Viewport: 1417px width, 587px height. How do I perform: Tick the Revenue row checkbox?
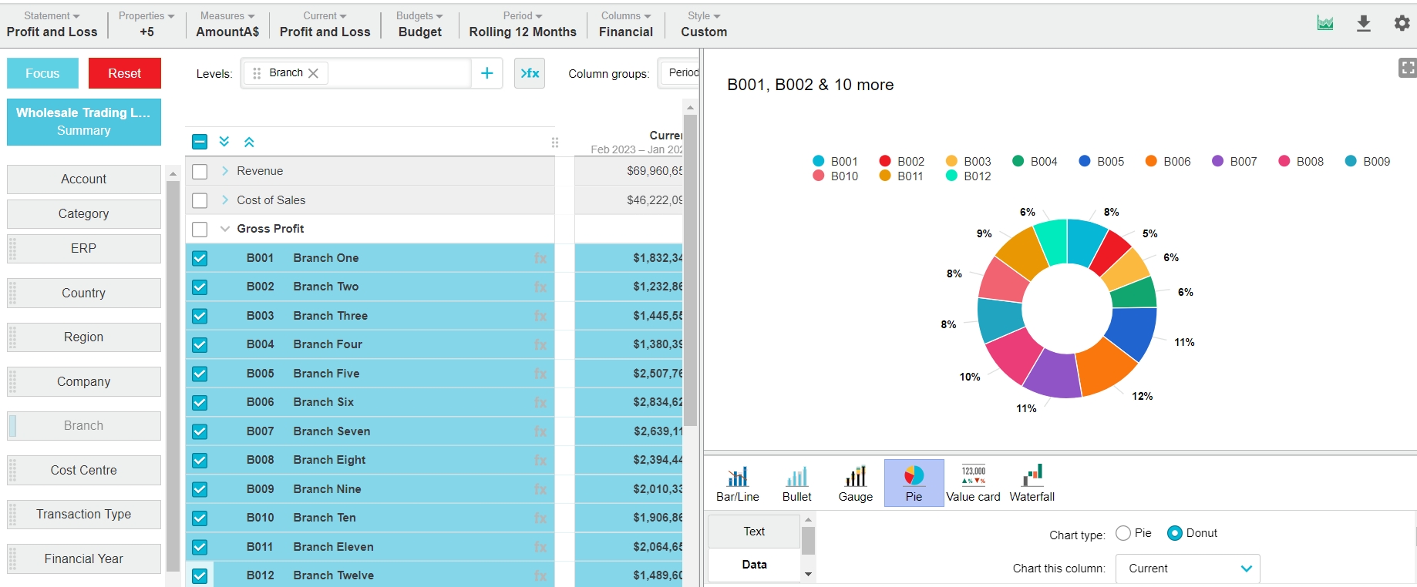(200, 171)
